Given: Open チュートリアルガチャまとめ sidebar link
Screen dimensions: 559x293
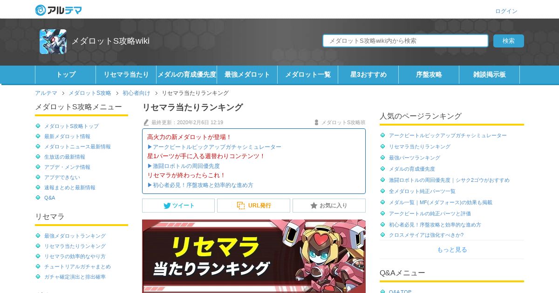Looking at the screenshot, I should point(77,266).
